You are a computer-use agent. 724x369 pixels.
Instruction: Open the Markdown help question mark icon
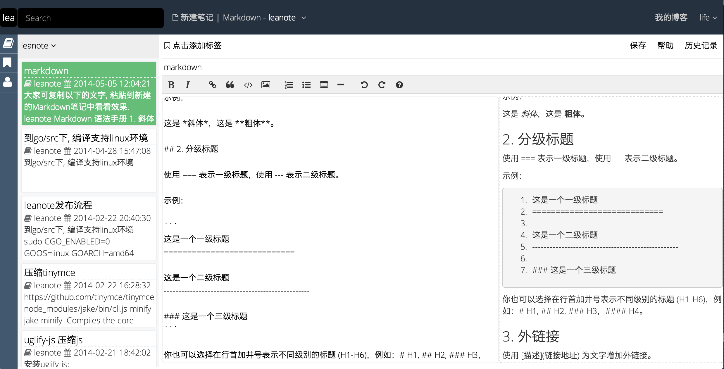[x=399, y=85]
